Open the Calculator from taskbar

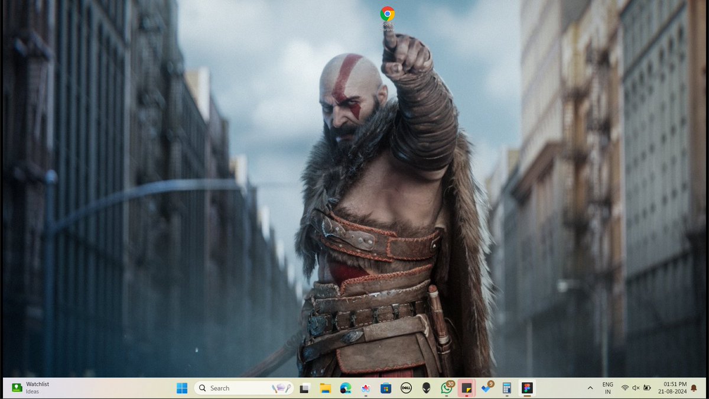(506, 388)
